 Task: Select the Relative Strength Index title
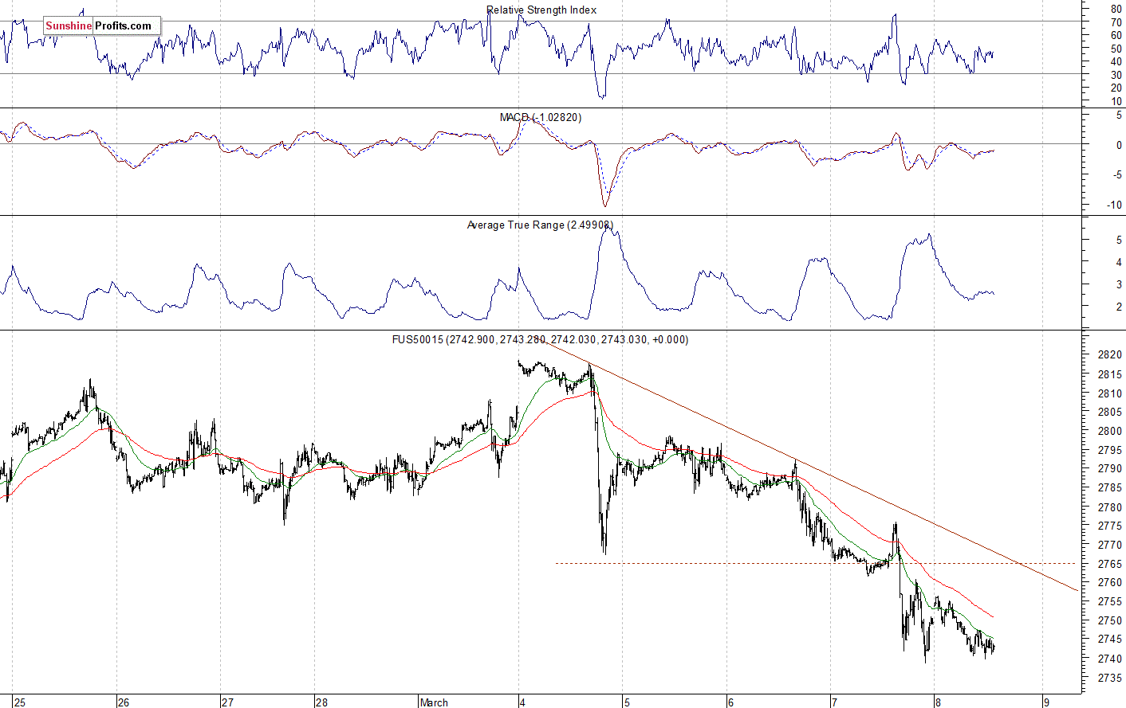coord(541,10)
